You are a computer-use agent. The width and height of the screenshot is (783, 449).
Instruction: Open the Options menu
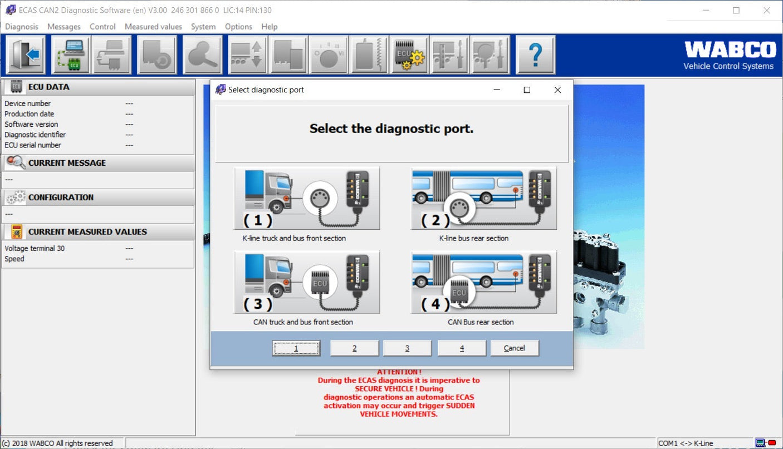point(238,26)
